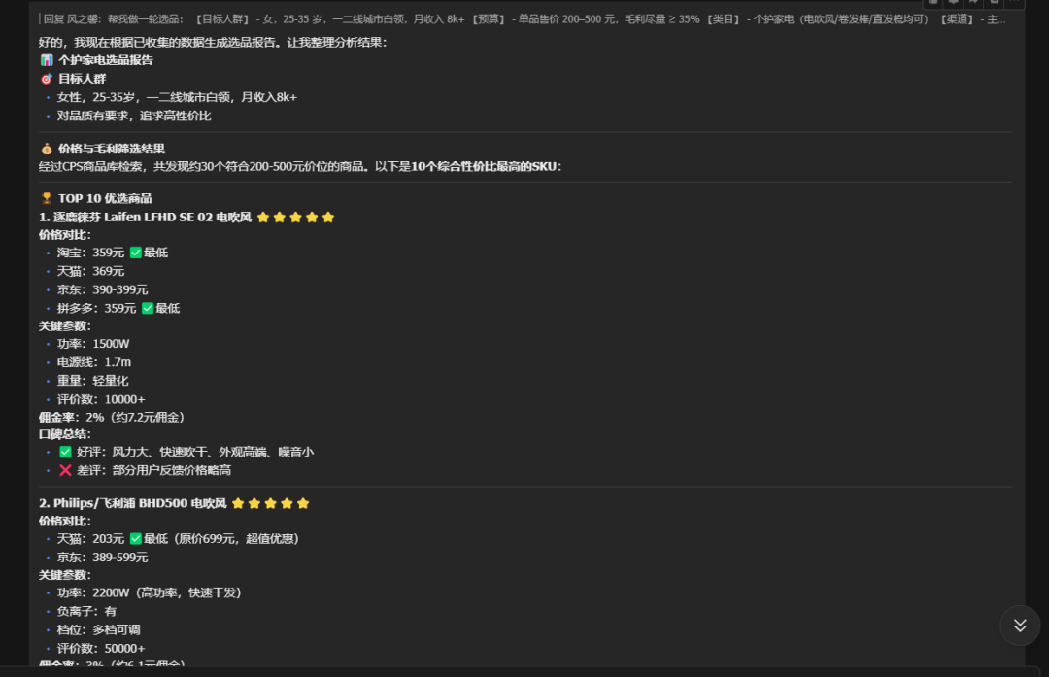The width and height of the screenshot is (1049, 677).
Task: Jump to bottom with double-chevron button
Action: [1020, 625]
